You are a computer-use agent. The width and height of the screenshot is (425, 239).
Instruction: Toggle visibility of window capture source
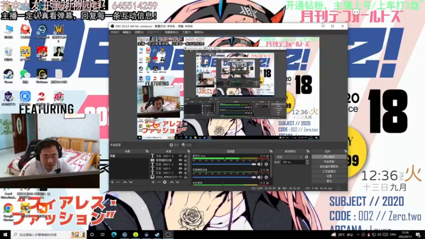pos(180,177)
